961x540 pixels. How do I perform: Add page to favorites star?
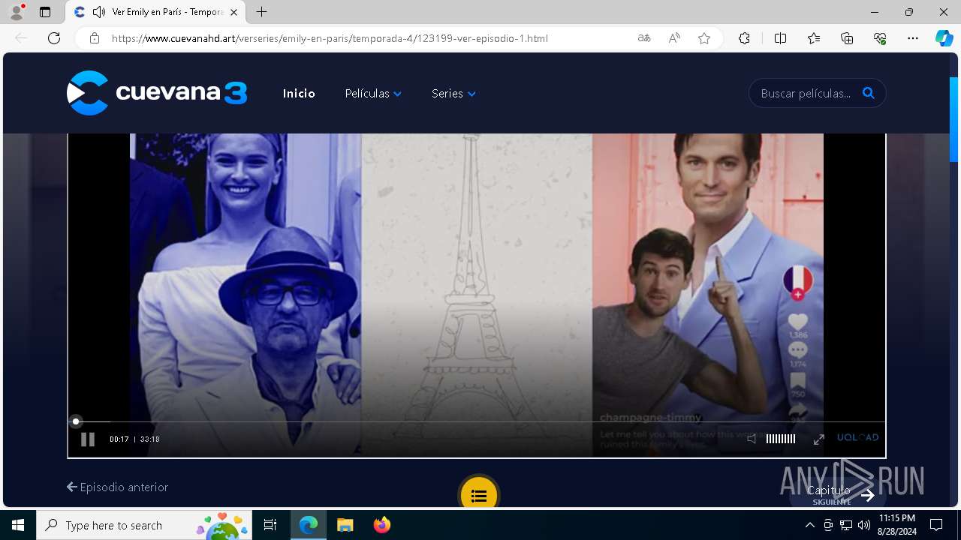click(704, 38)
